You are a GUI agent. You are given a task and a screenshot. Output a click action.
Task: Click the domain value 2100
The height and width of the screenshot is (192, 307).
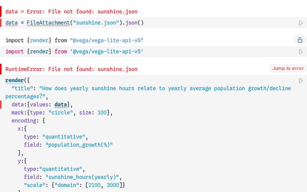[94, 185]
